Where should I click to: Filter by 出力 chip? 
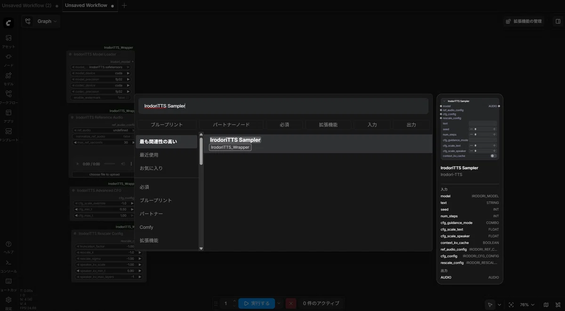[x=411, y=125]
